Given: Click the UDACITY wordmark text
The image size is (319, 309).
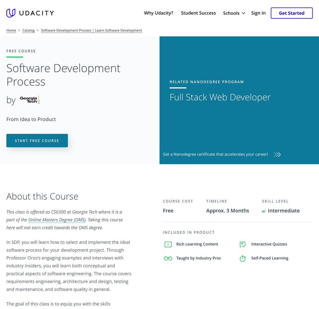Looking at the screenshot, I should coord(36,13).
